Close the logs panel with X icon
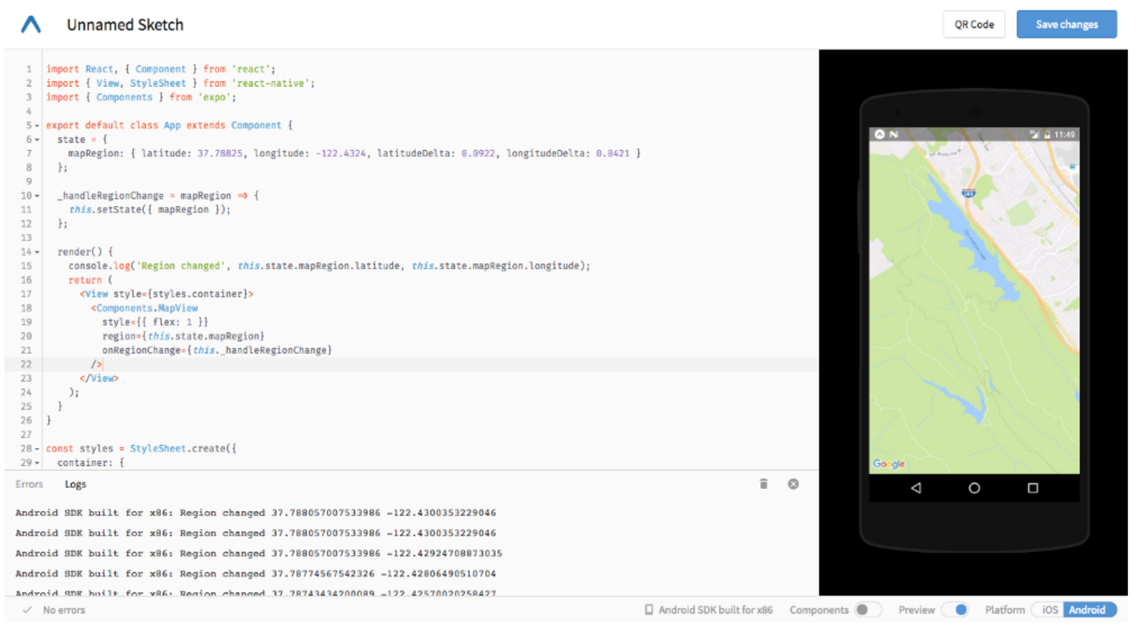 pos(793,484)
